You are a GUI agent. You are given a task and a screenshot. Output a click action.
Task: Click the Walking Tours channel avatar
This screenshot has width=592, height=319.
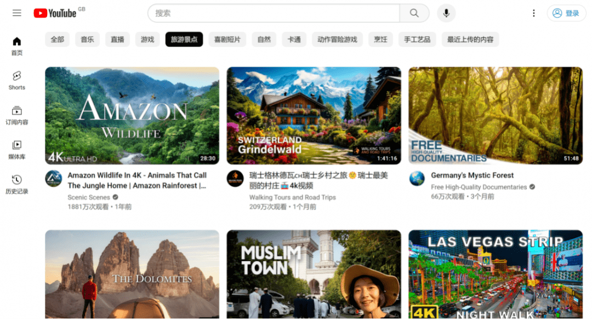pyautogui.click(x=235, y=178)
